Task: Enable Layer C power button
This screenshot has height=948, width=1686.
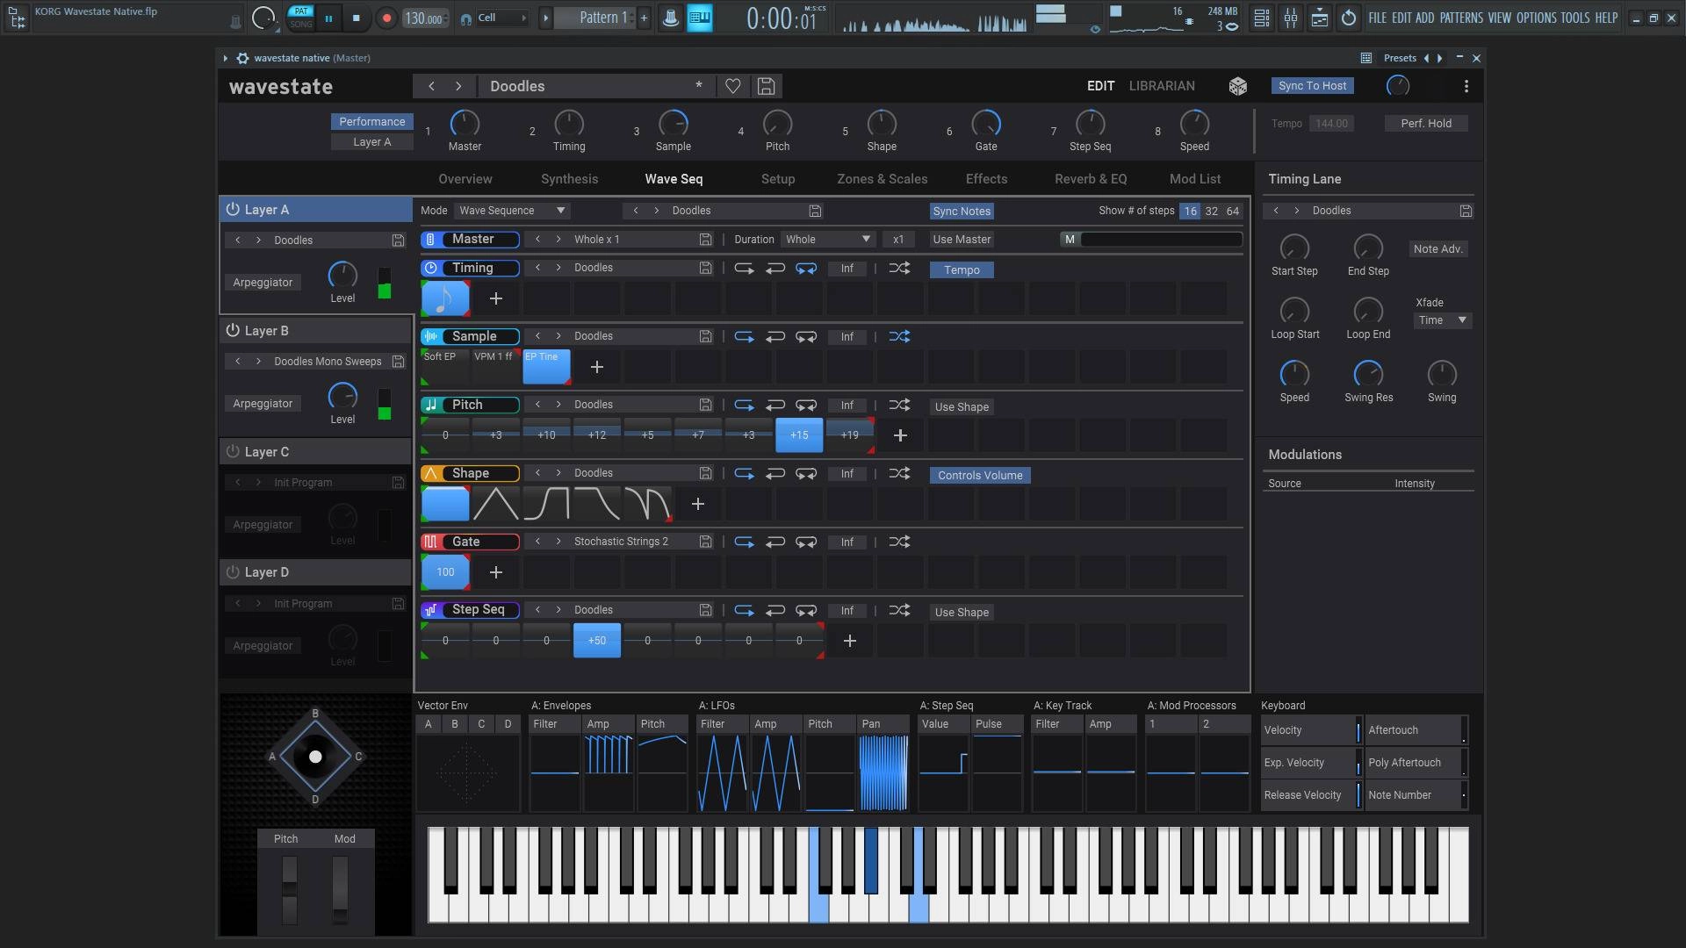Action: (x=233, y=451)
